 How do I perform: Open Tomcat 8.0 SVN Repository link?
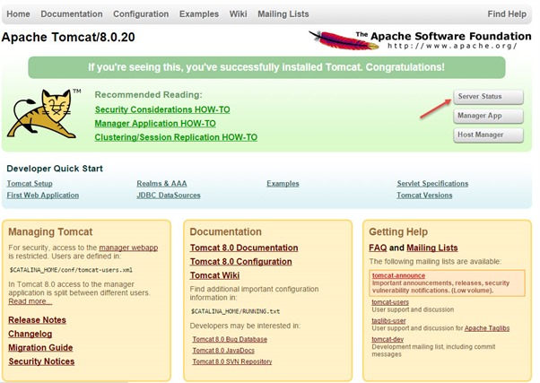[x=232, y=361]
